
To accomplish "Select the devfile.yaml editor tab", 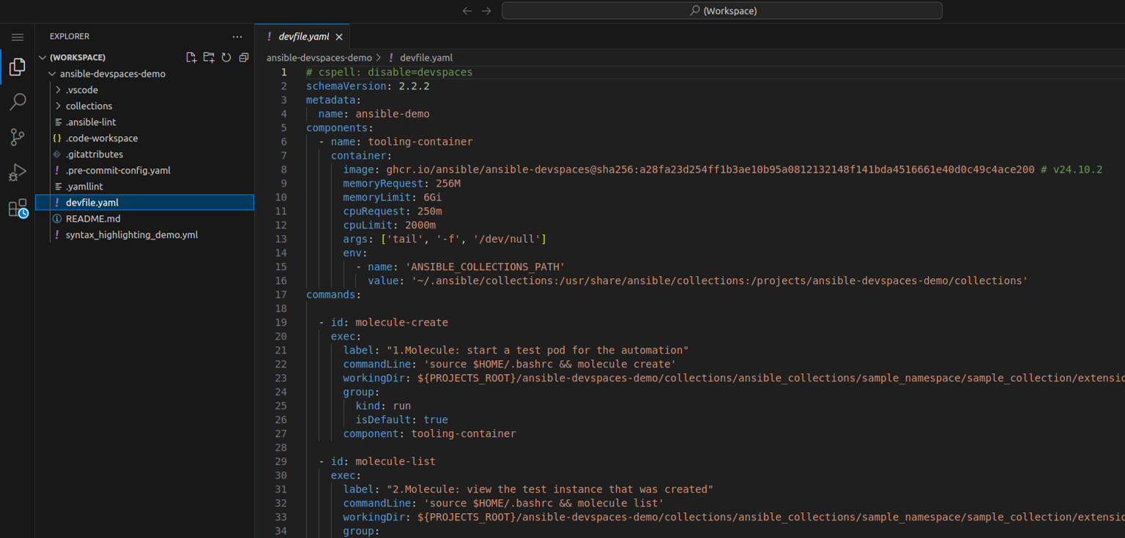I will 303,37.
